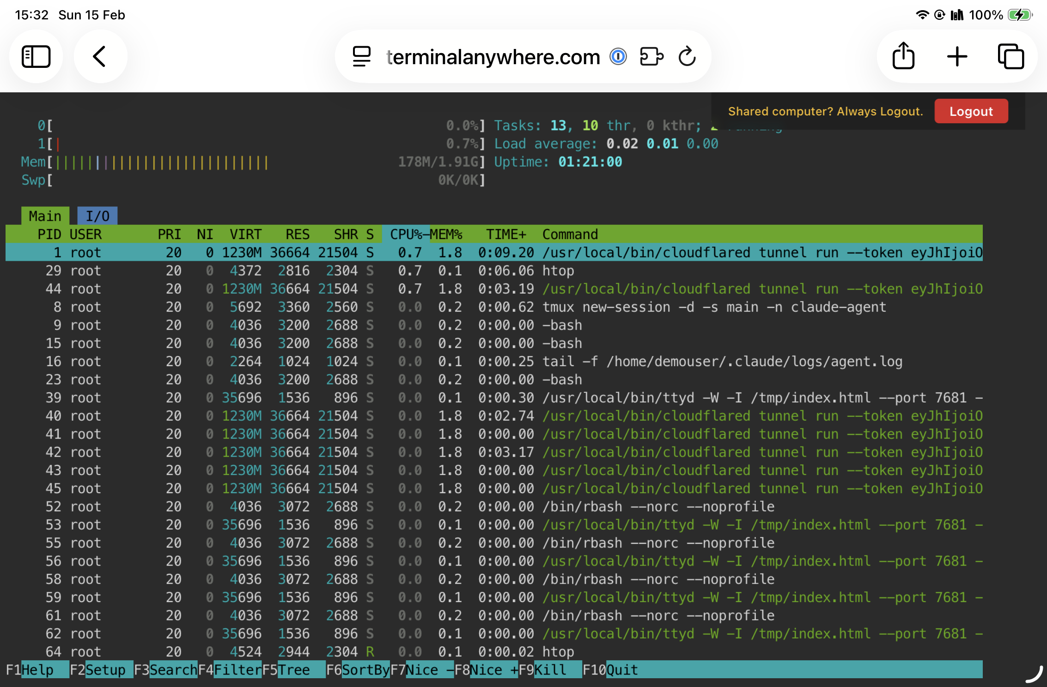The image size is (1047, 687).
Task: Toggle sorting by the TIME+ column
Action: (x=506, y=234)
